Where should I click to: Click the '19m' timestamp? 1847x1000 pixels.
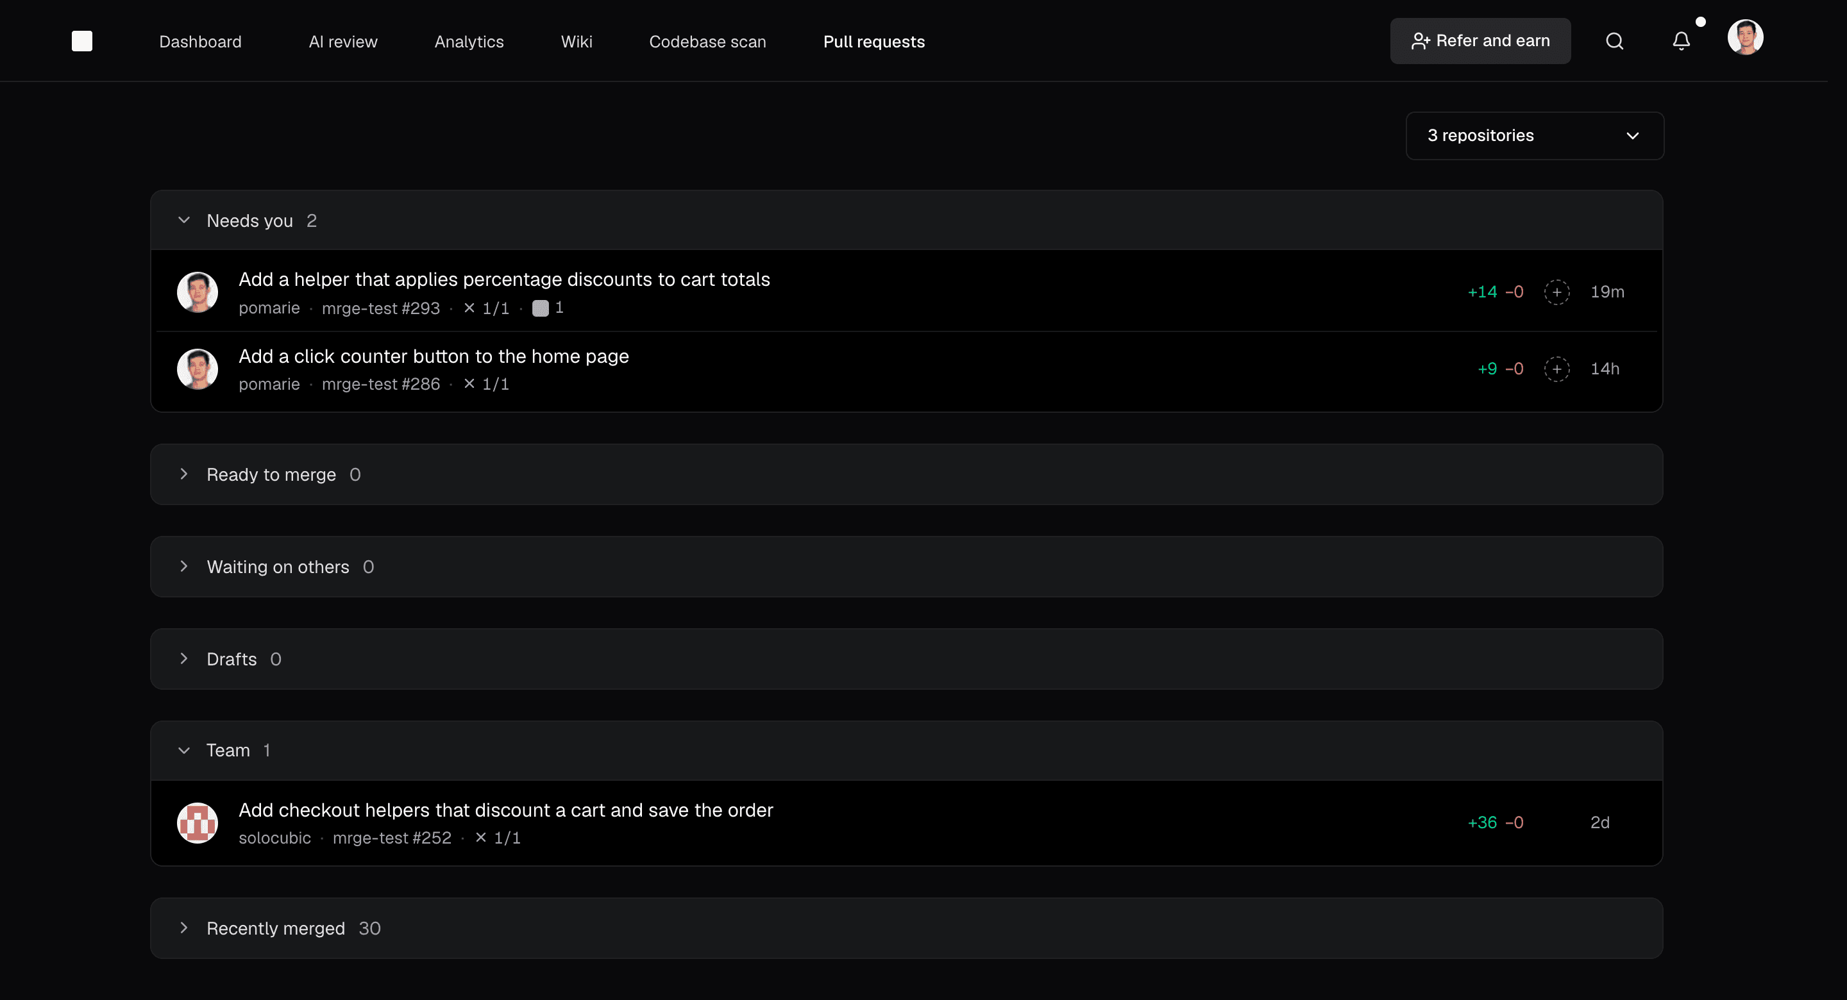1608,292
